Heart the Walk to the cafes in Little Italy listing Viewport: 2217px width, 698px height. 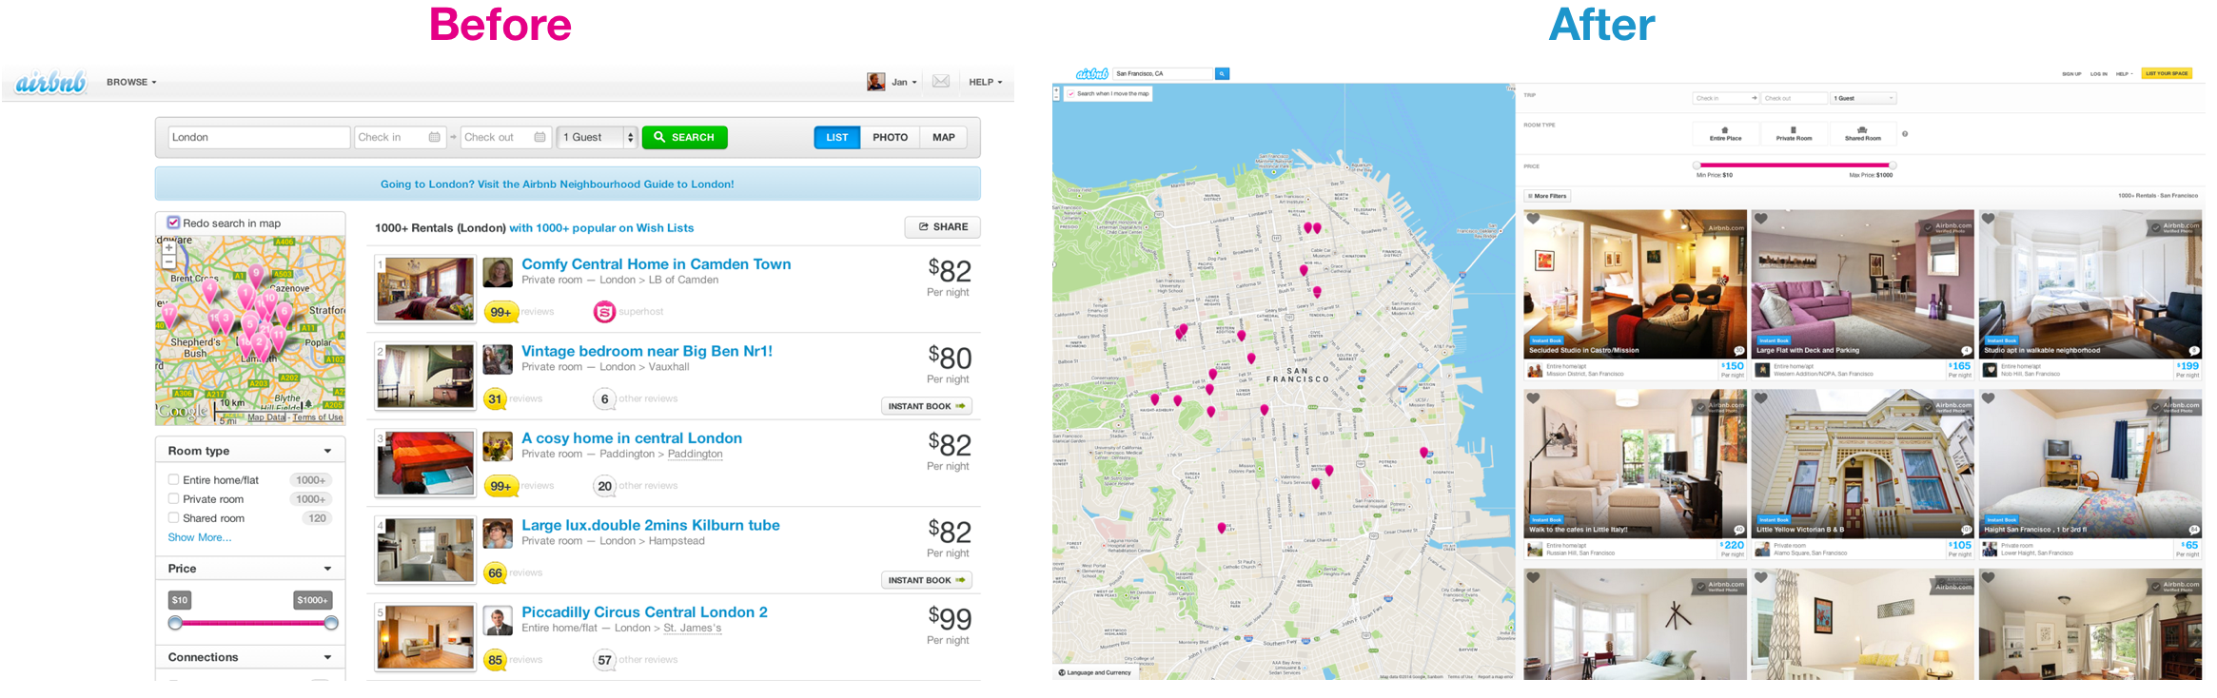coord(1533,398)
